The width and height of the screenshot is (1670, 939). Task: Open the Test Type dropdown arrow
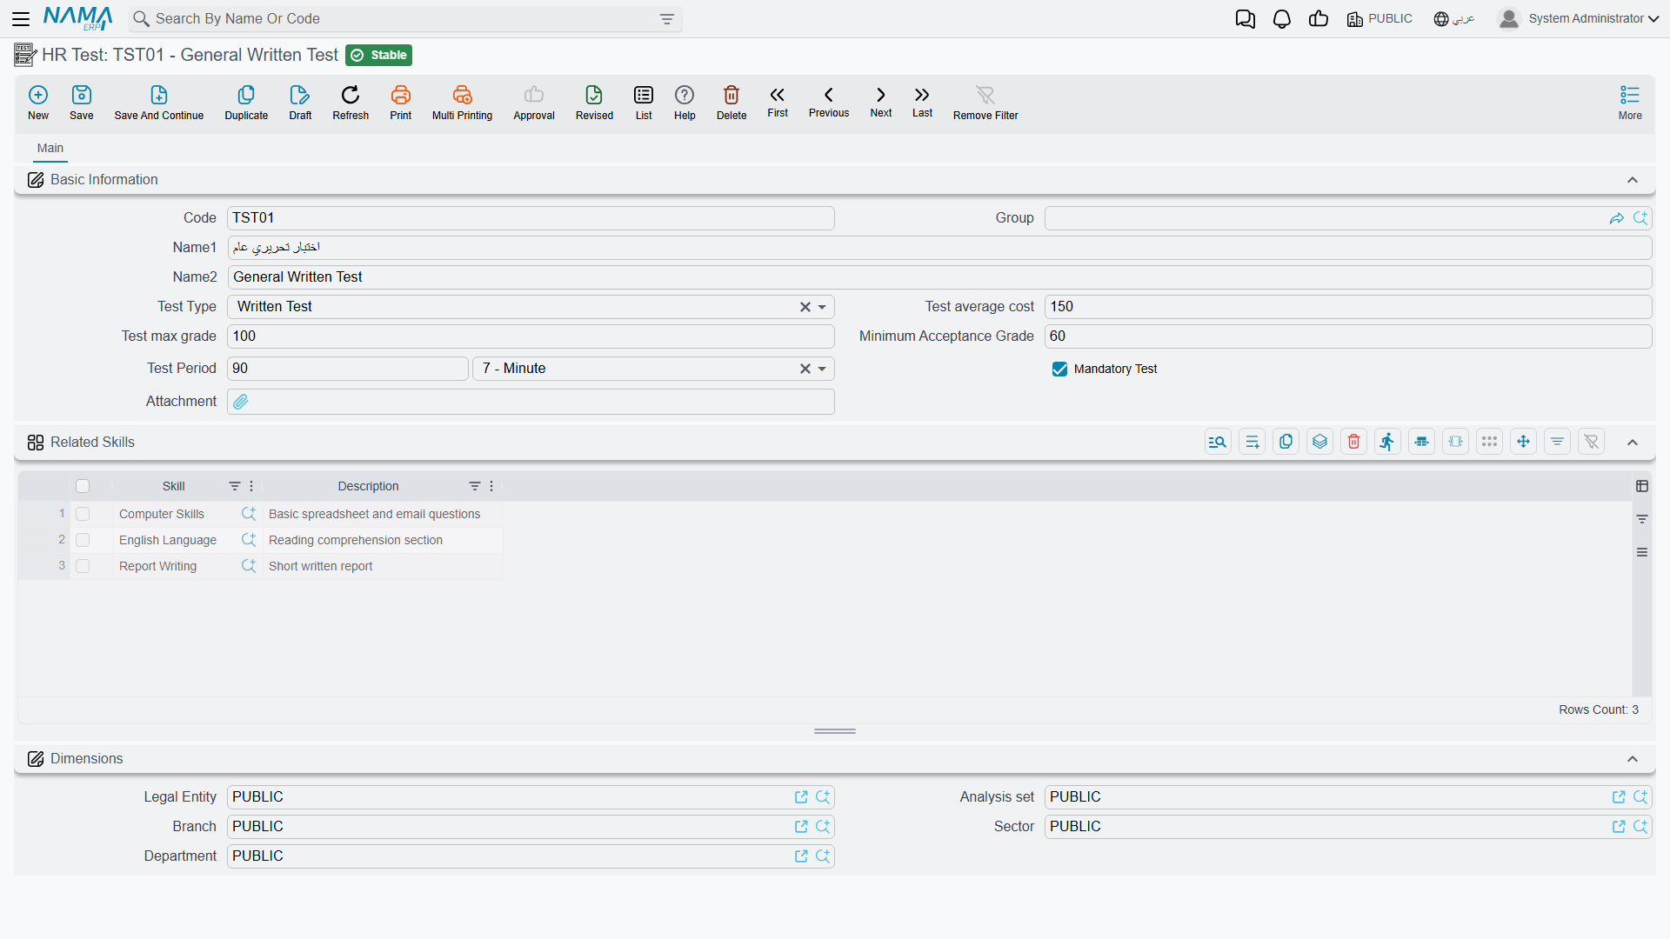822,307
